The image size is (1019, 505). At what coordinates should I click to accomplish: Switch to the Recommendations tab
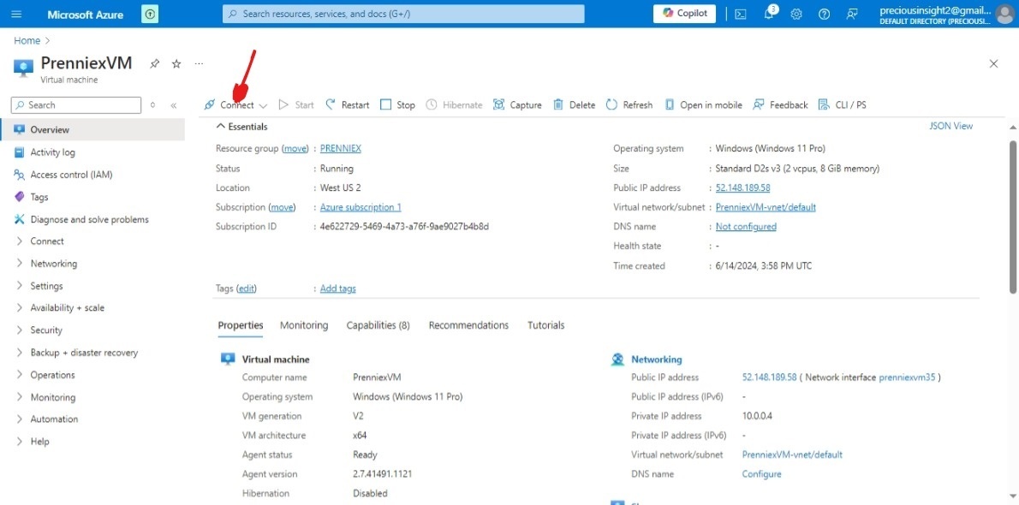tap(468, 325)
